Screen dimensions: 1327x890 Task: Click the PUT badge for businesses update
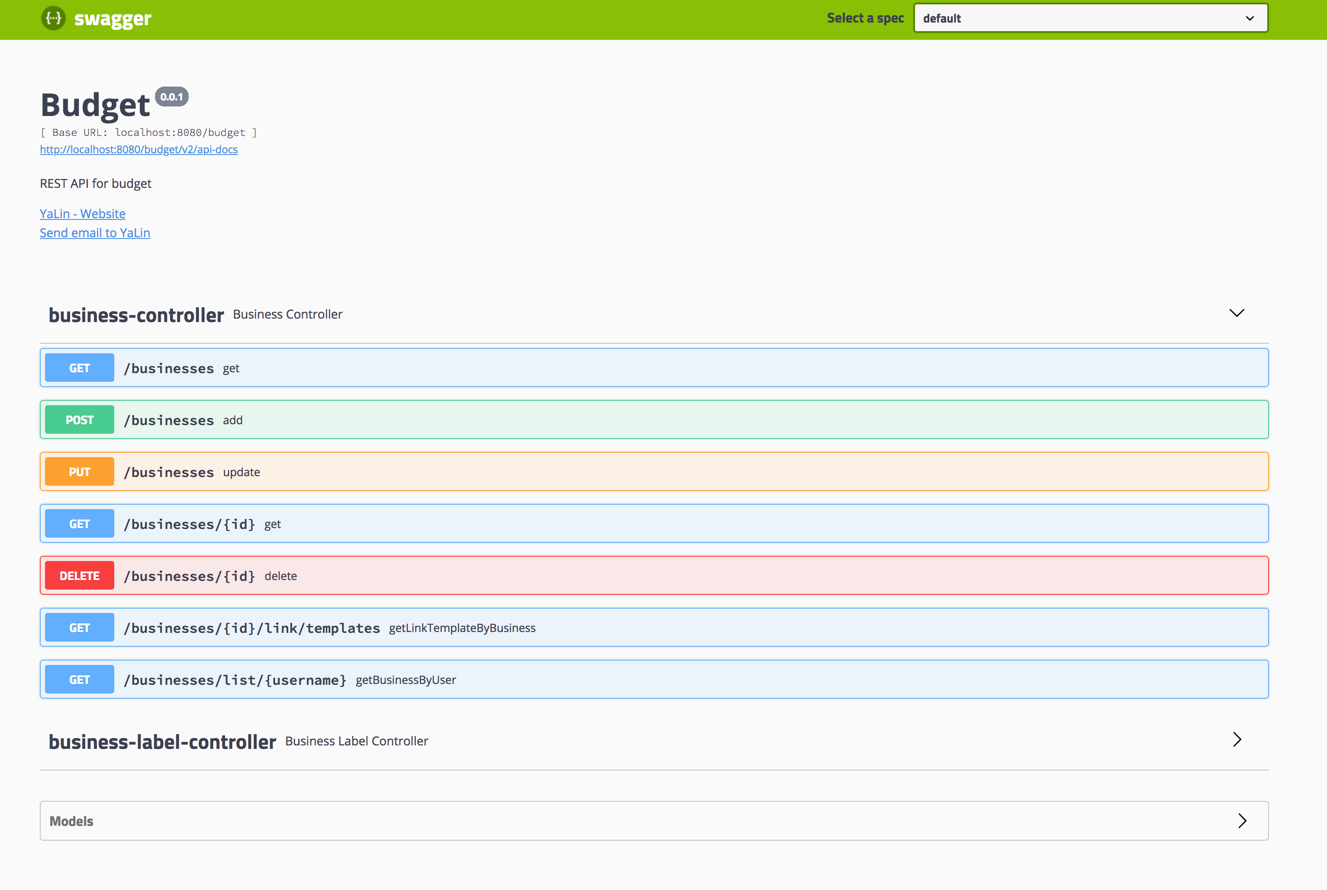[80, 472]
